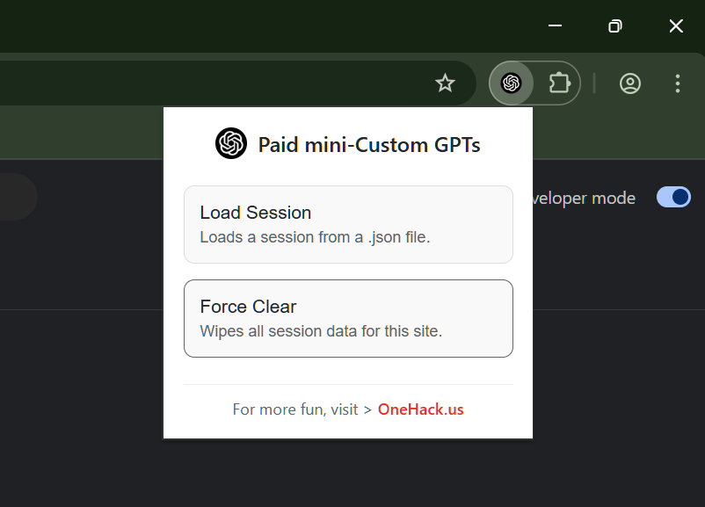Click the "For more fun, visit" footer text
This screenshot has height=507, width=705.
(x=294, y=409)
